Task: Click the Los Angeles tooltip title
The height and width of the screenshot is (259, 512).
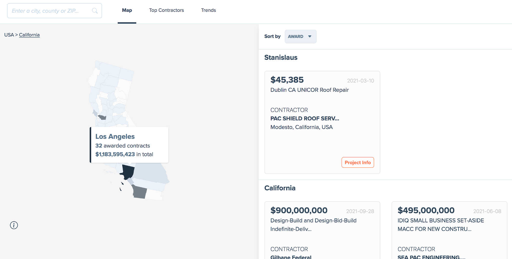Action: (115, 136)
